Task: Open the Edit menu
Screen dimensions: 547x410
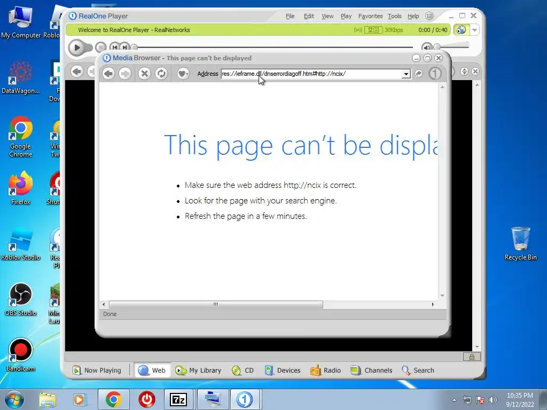Action: [x=309, y=16]
